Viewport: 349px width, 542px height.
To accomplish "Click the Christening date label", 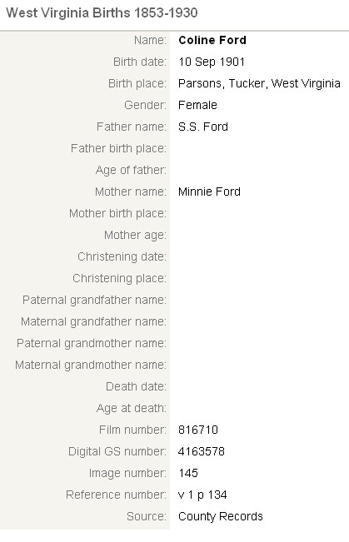I will point(122,256).
